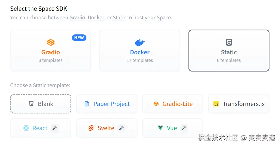This screenshot has height=146, width=280.
Task: Choose the Paper Project template
Action: tap(107, 104)
